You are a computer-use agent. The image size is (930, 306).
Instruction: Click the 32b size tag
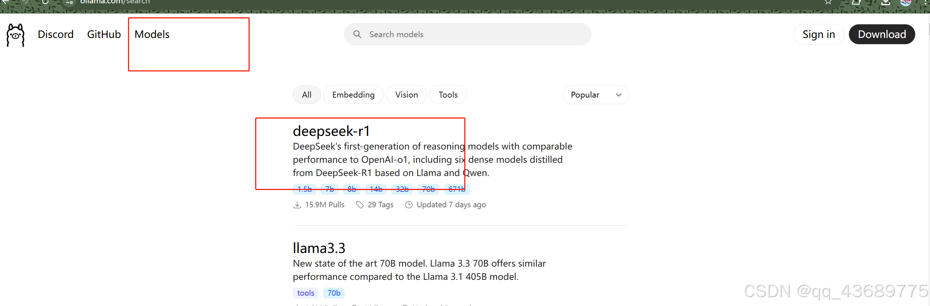402,189
